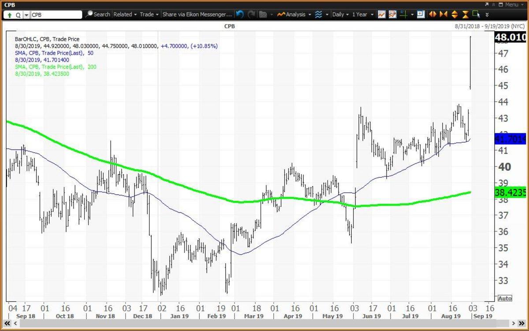The height and width of the screenshot is (331, 529).
Task: Click the compress horizontally arrows icon
Action: [444, 15]
